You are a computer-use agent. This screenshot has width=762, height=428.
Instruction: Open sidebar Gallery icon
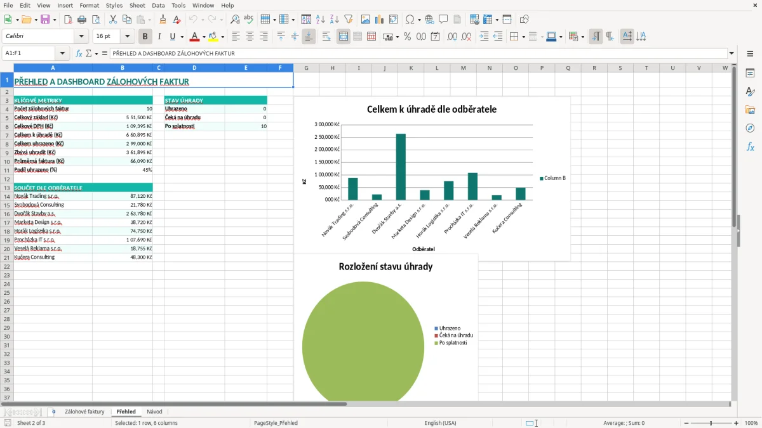coord(750,110)
